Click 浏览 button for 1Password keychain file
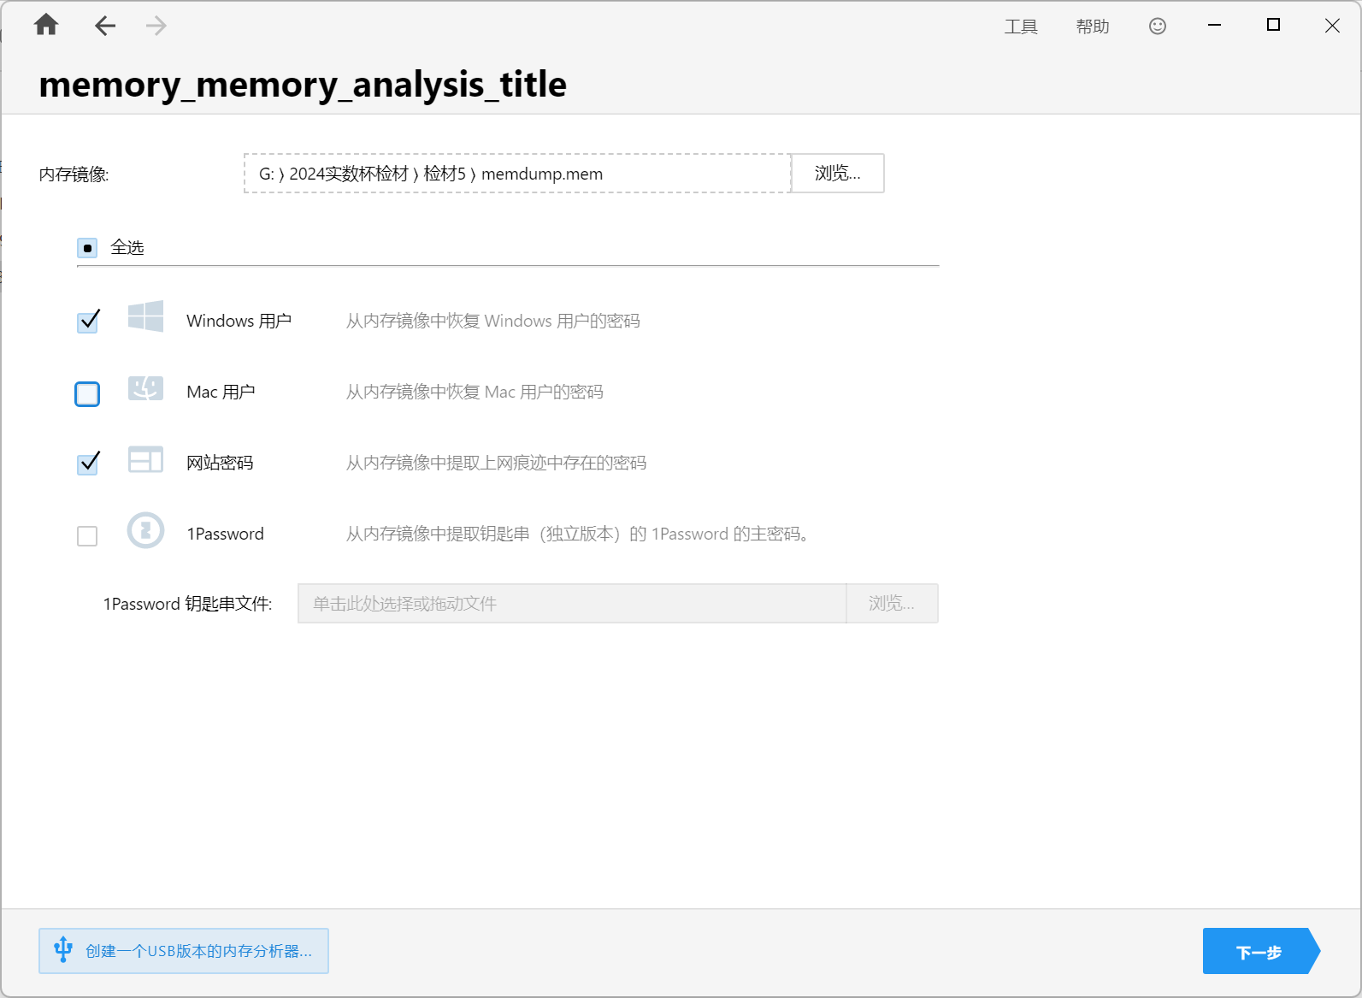The width and height of the screenshot is (1362, 998). pyautogui.click(x=892, y=604)
